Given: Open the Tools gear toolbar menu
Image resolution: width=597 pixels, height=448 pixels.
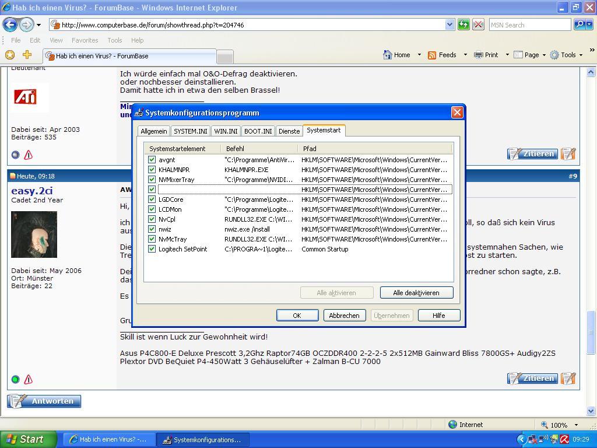Looking at the screenshot, I should tap(566, 55).
